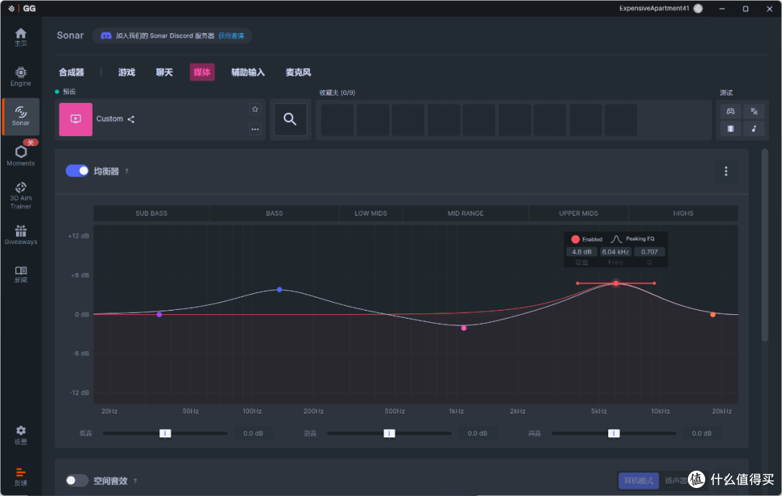This screenshot has height=496, width=782.
Task: Switch to the 游戏 tab
Action: (x=127, y=72)
